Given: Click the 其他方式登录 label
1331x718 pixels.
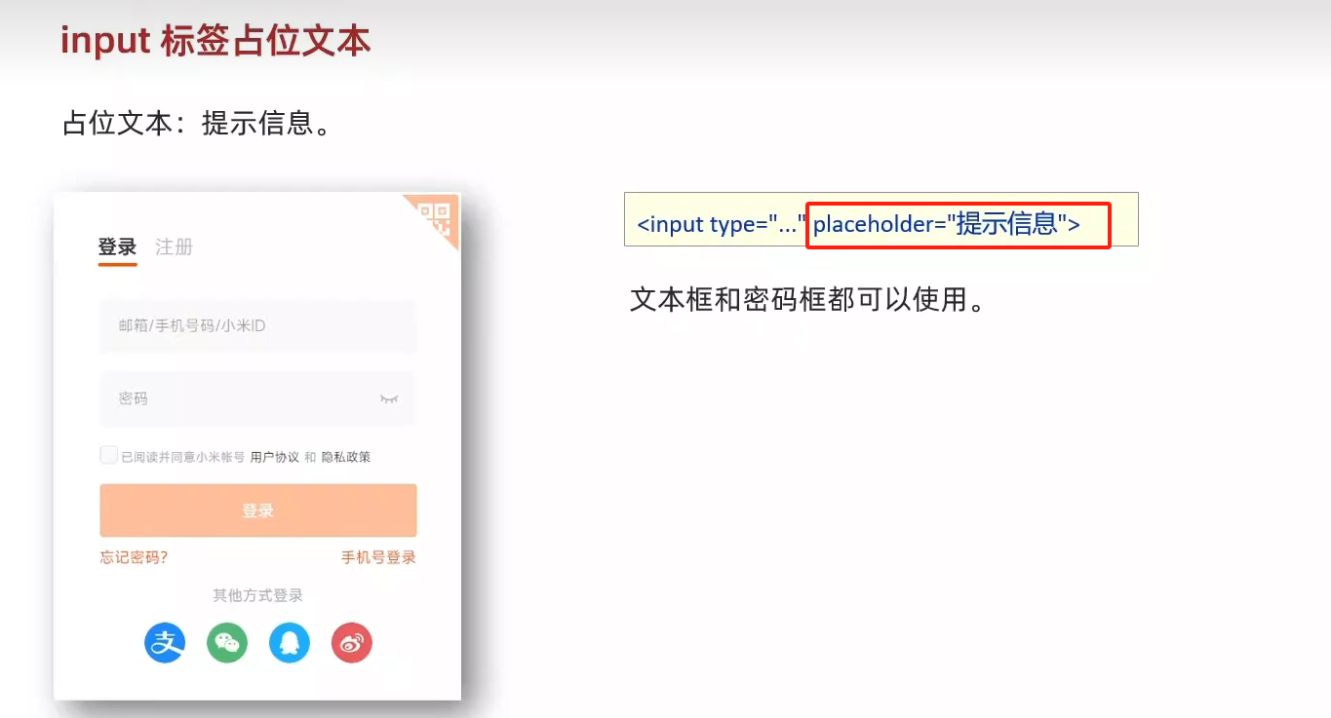Looking at the screenshot, I should click(x=256, y=594).
